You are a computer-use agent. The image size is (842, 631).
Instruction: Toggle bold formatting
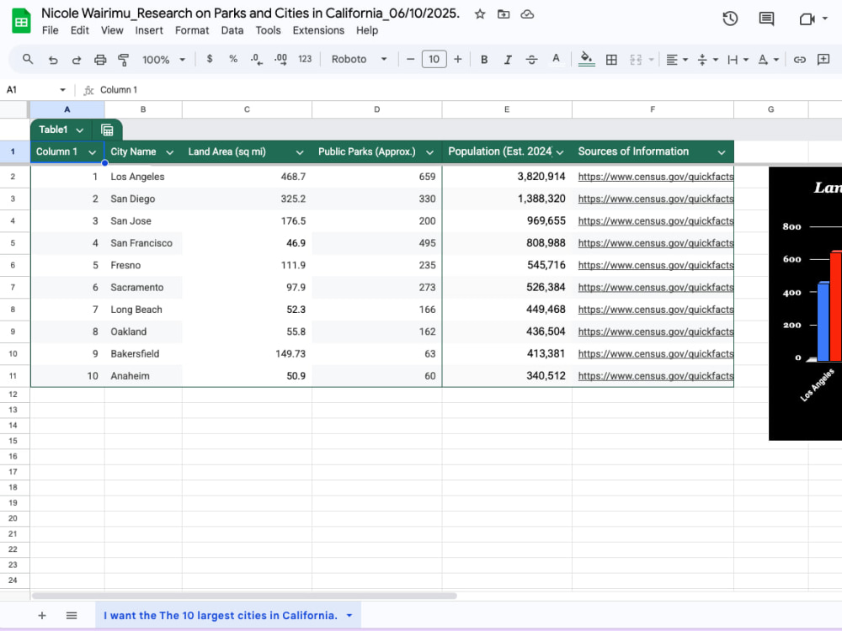point(484,60)
